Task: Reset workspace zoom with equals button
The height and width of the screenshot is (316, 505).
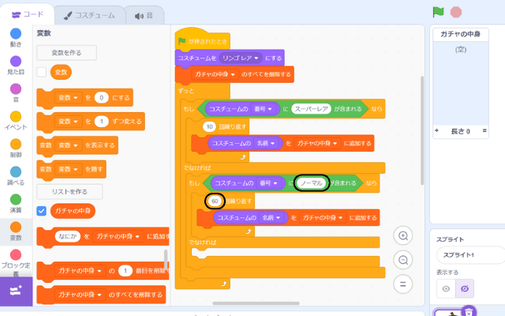Action: (x=403, y=284)
